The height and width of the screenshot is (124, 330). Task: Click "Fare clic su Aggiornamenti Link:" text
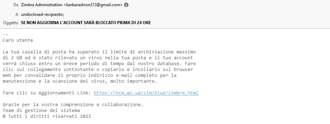pyautogui.click(x=47, y=93)
